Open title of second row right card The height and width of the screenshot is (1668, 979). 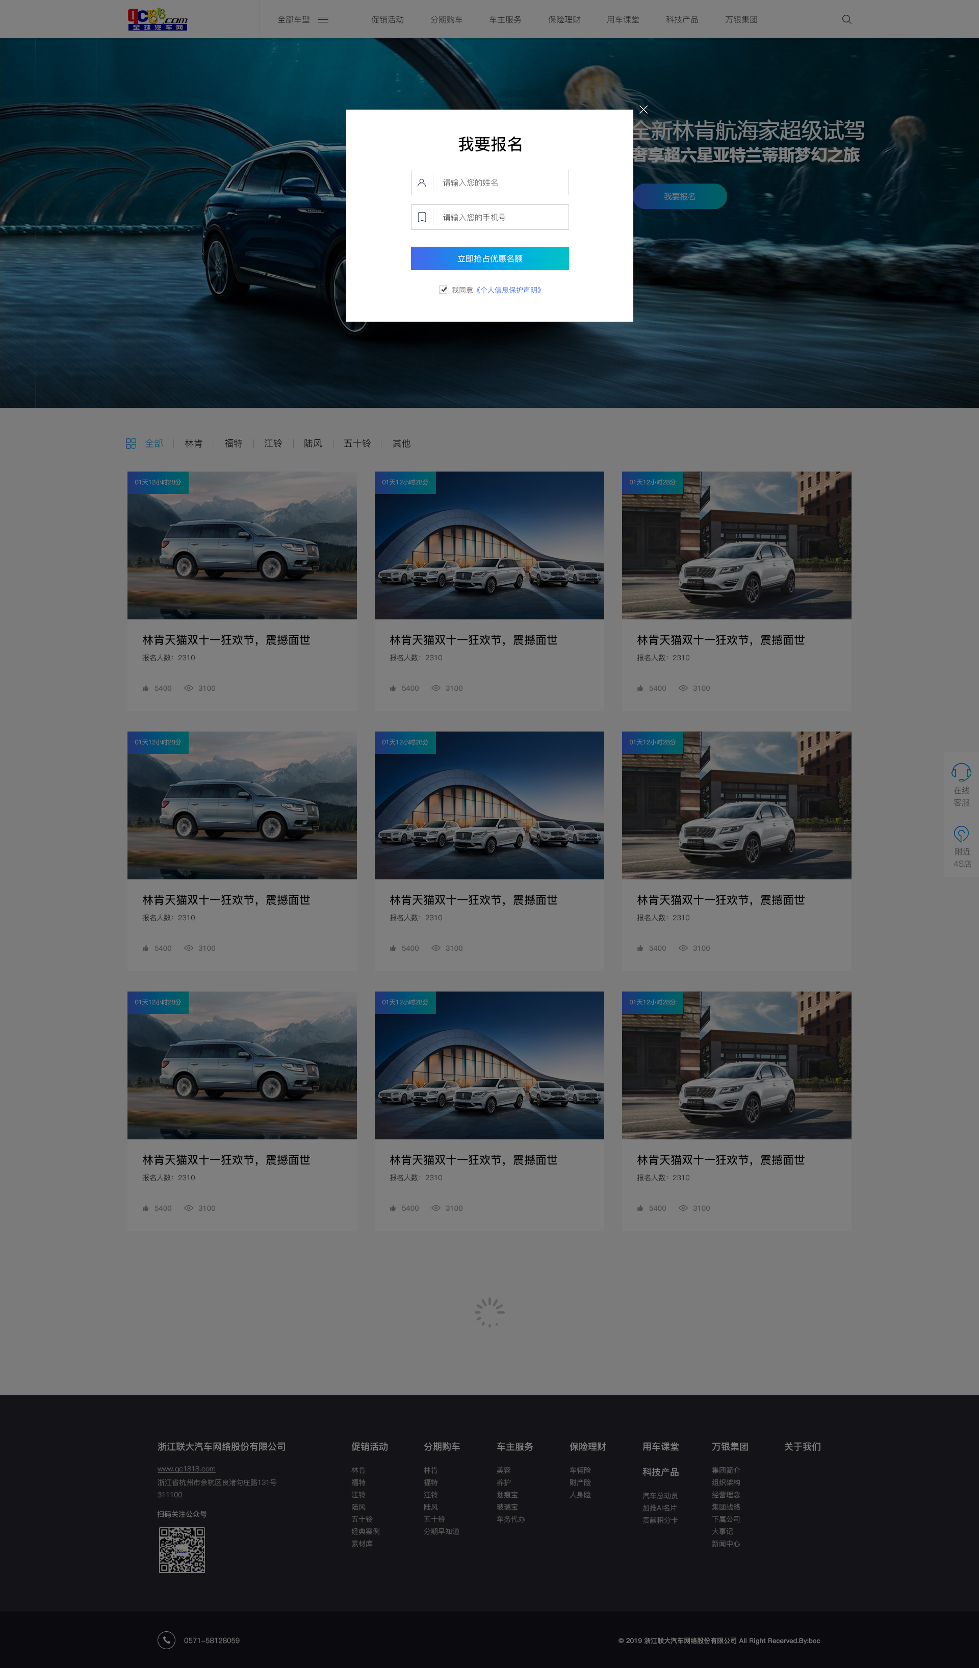point(721,900)
